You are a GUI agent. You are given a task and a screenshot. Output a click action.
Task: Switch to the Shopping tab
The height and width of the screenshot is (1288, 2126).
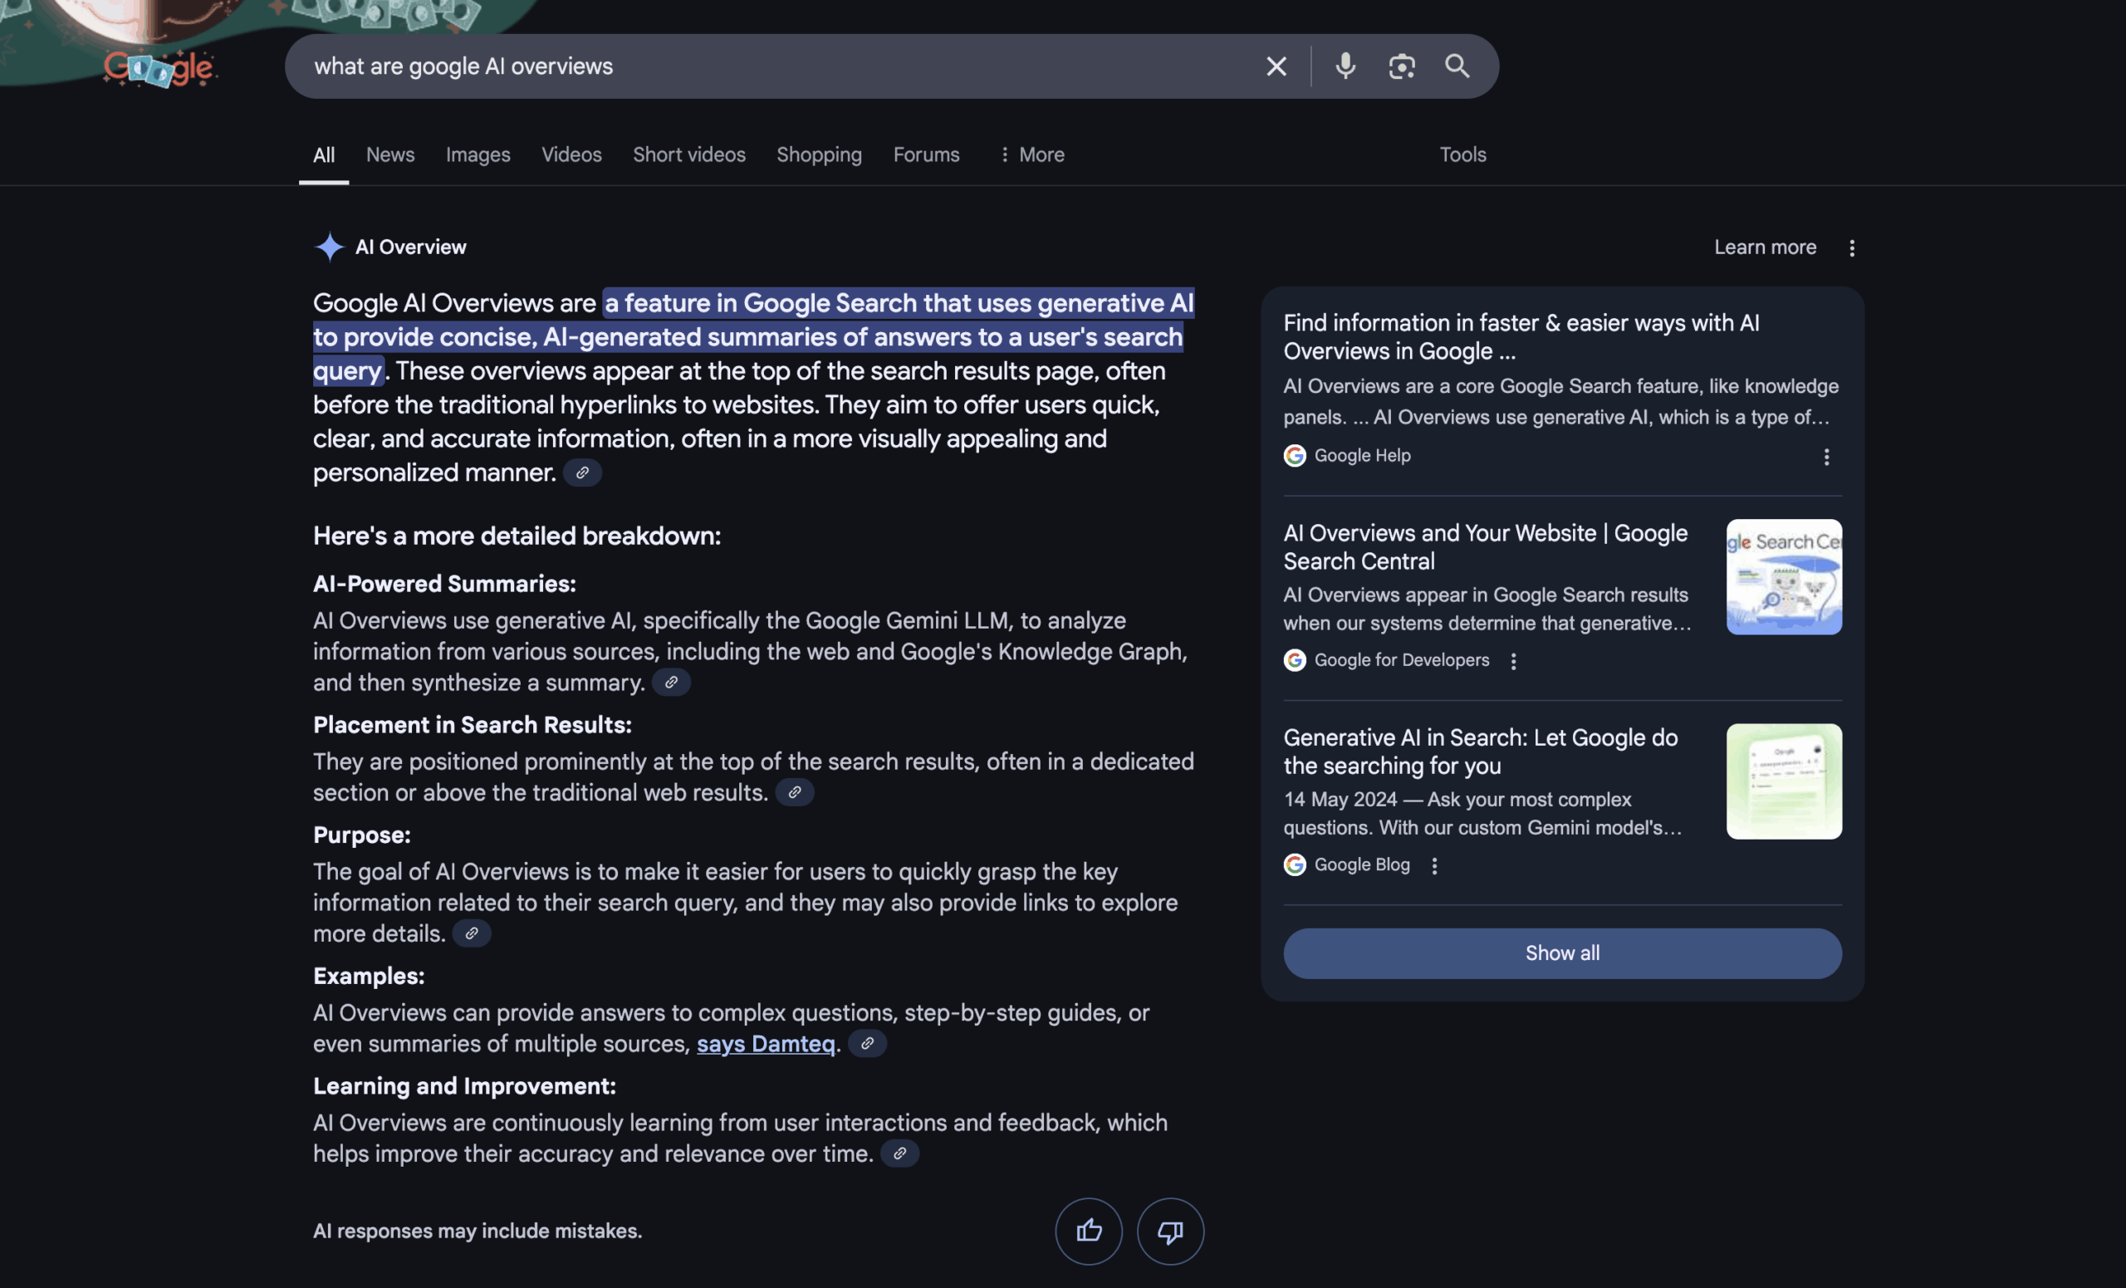(818, 154)
